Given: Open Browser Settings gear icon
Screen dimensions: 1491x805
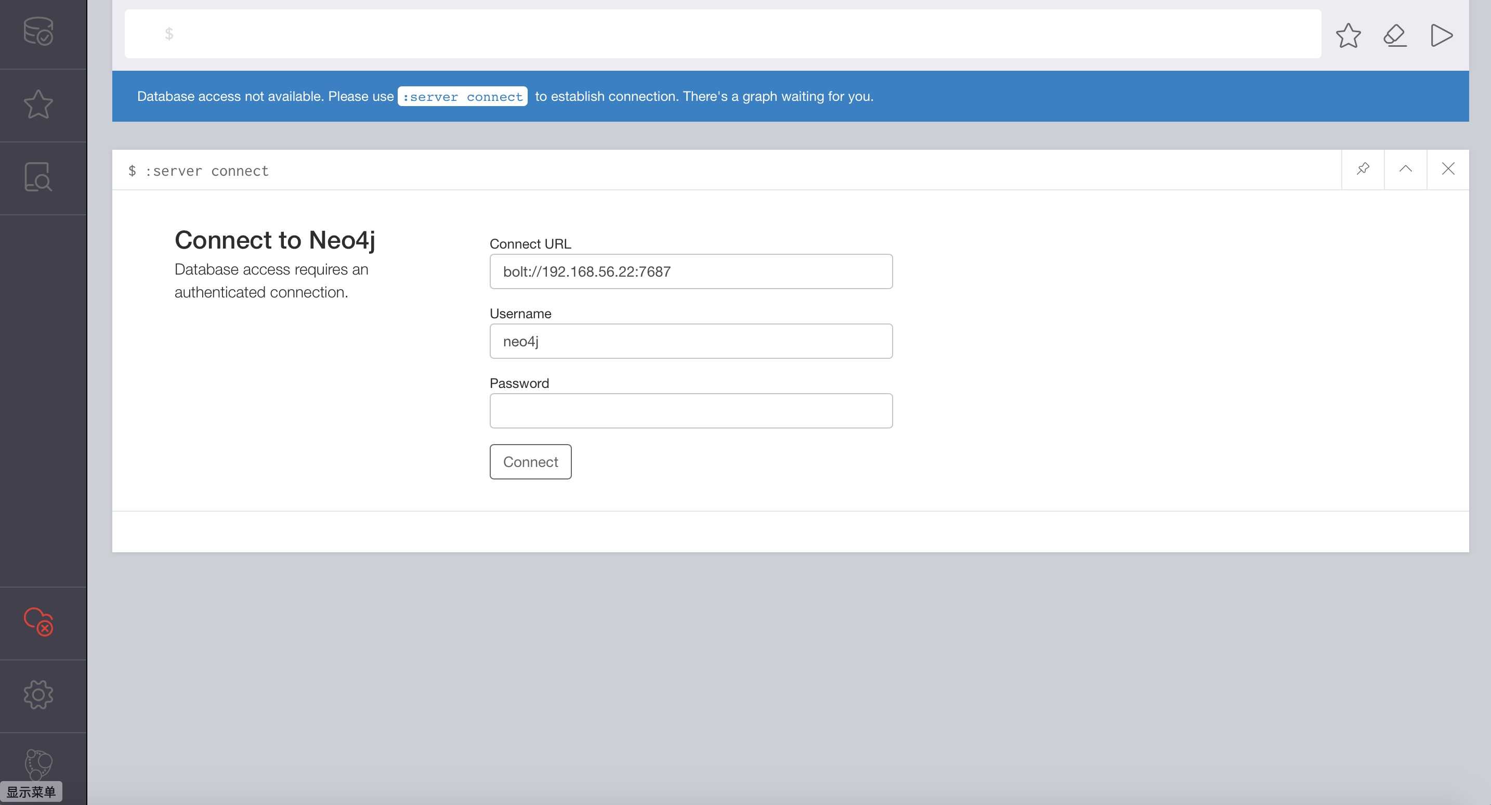Looking at the screenshot, I should (x=38, y=694).
